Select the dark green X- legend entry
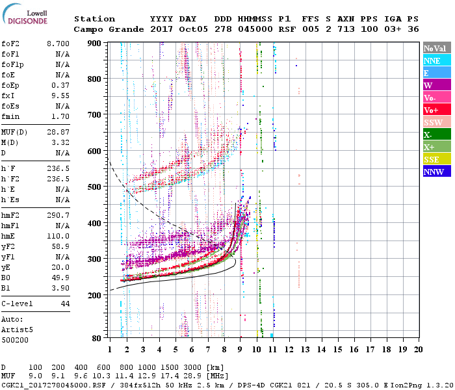 (x=436, y=135)
